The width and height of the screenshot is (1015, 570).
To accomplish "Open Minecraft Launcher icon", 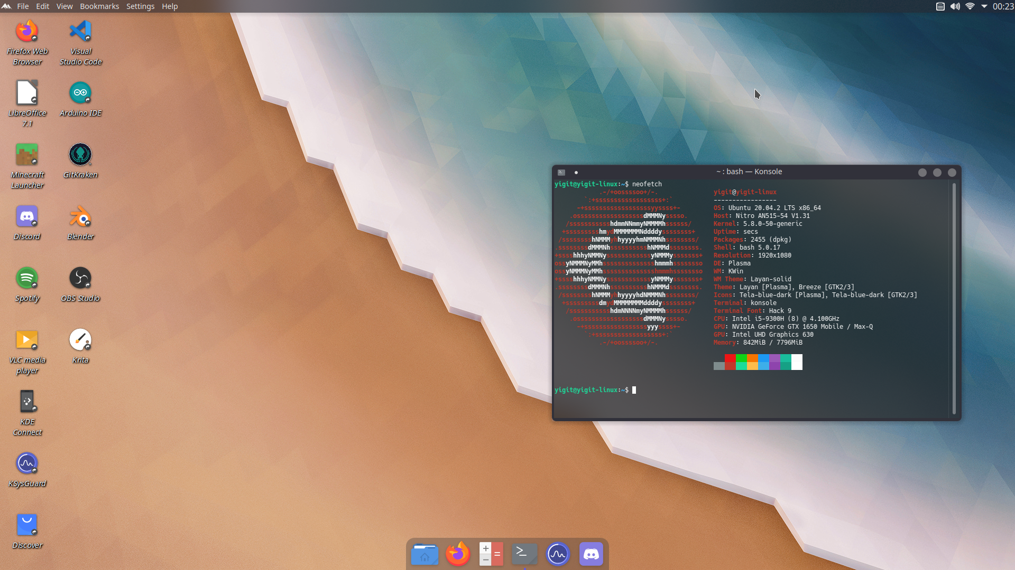I will pyautogui.click(x=27, y=155).
